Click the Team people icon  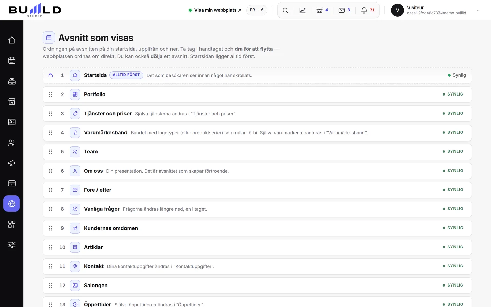pyautogui.click(x=75, y=152)
